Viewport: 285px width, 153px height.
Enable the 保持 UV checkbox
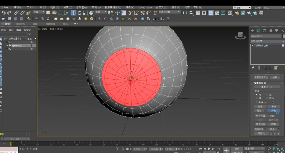(257, 102)
